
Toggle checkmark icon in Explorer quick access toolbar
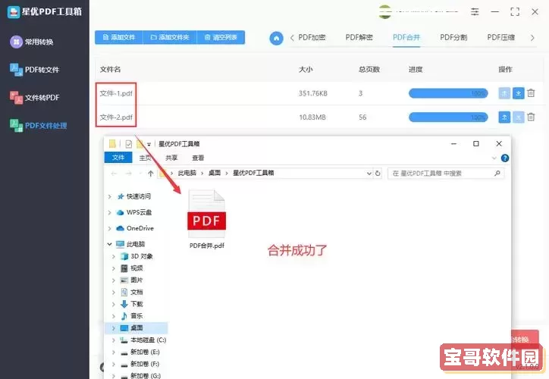[x=128, y=144]
